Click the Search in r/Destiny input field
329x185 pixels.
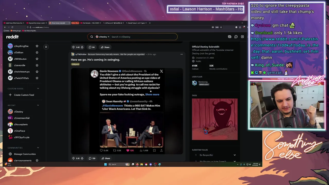143,37
